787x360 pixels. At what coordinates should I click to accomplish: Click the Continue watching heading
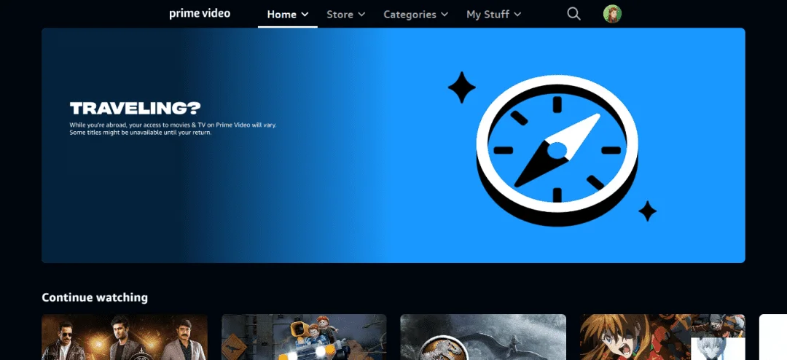tap(95, 297)
